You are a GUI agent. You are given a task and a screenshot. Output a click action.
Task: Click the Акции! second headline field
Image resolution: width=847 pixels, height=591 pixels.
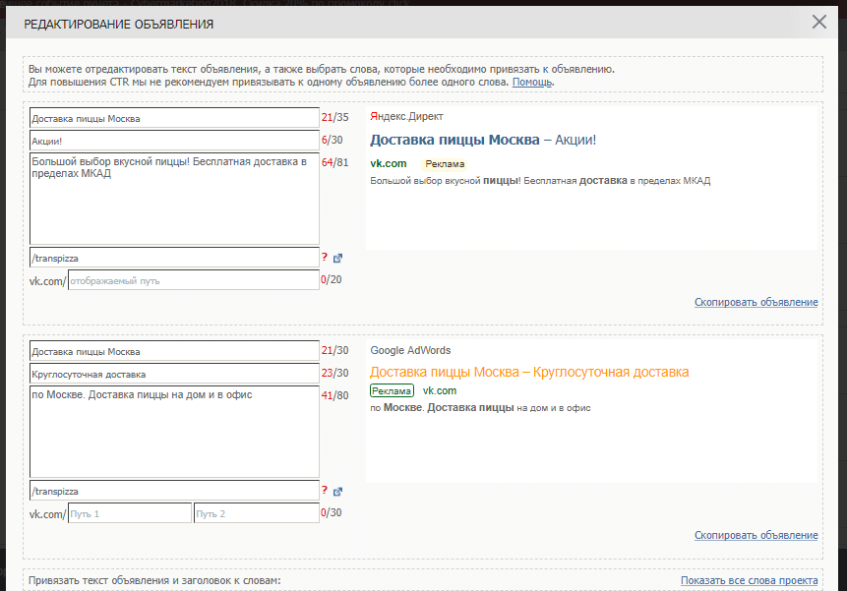point(173,141)
